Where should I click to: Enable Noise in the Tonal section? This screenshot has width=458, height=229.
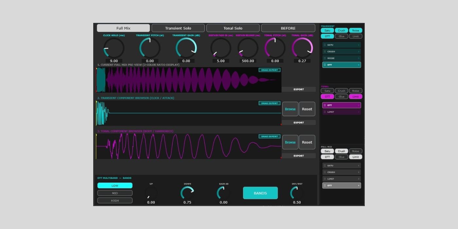(356, 91)
